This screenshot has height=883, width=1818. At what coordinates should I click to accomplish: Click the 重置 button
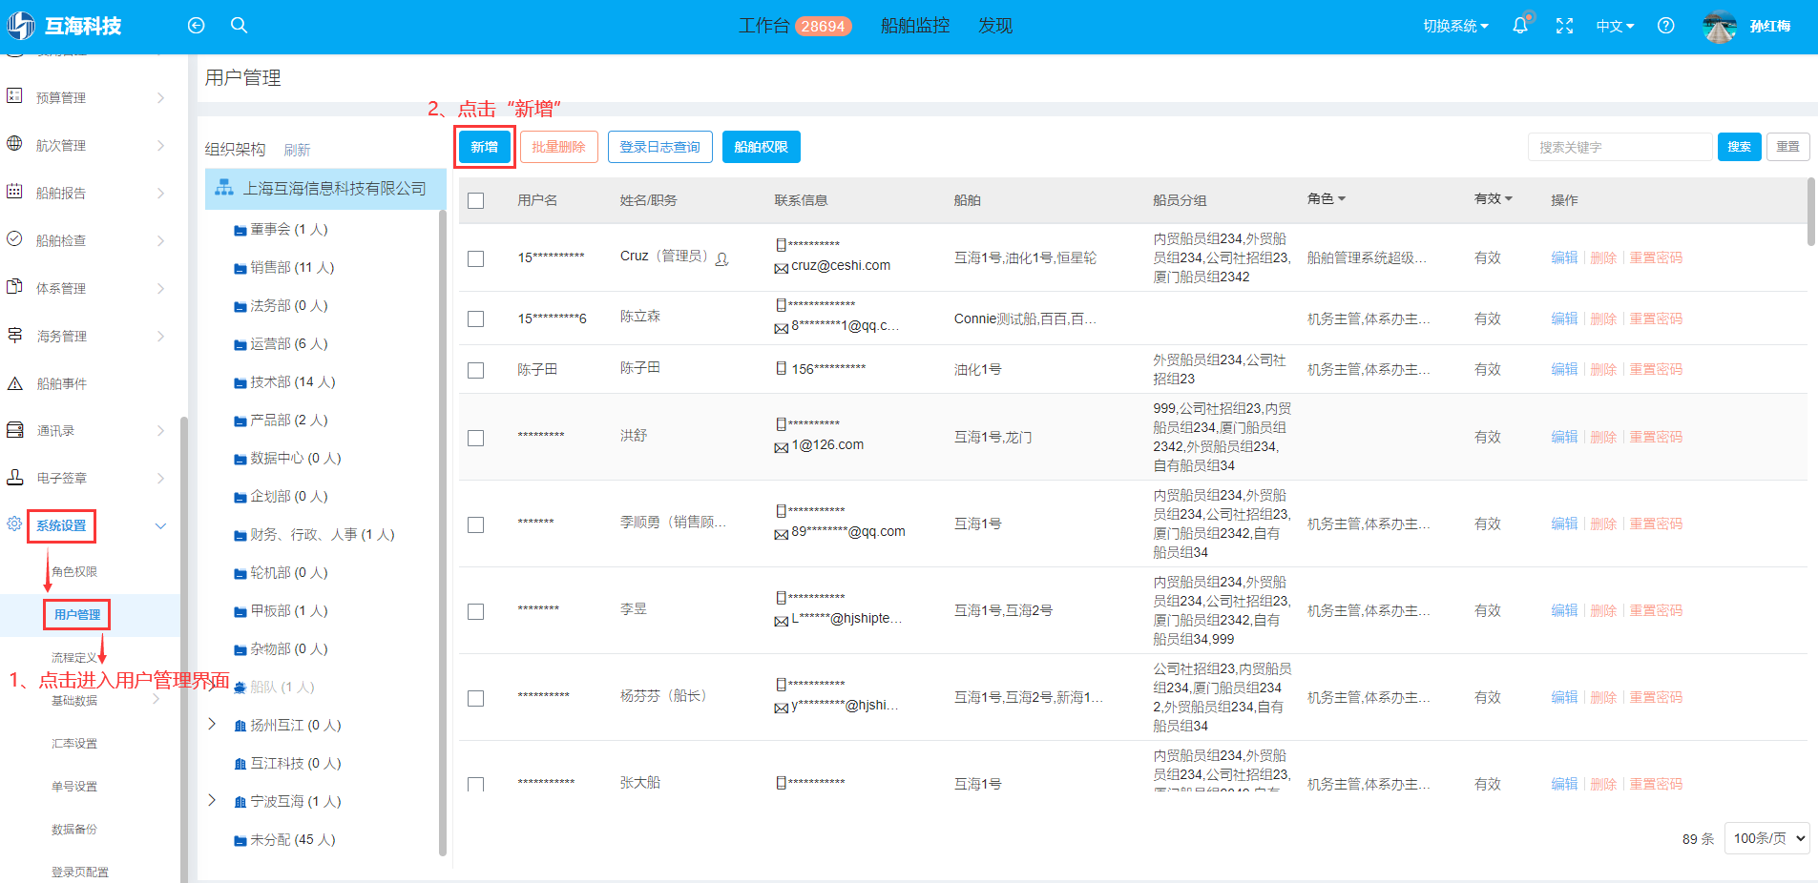[x=1788, y=147]
